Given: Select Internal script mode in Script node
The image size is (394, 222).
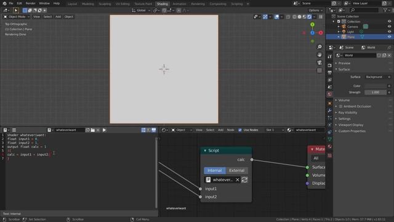Looking at the screenshot, I should pyautogui.click(x=215, y=170).
